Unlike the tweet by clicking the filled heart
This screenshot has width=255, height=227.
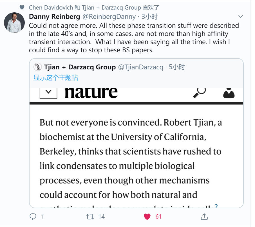[147, 216]
